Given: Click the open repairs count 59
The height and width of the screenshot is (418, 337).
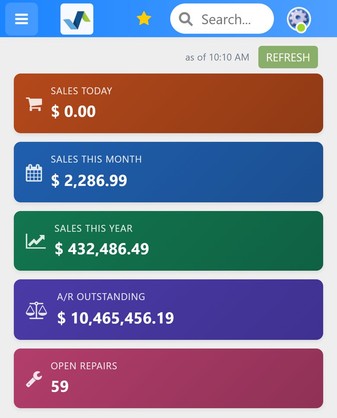Looking at the screenshot, I should tap(60, 386).
